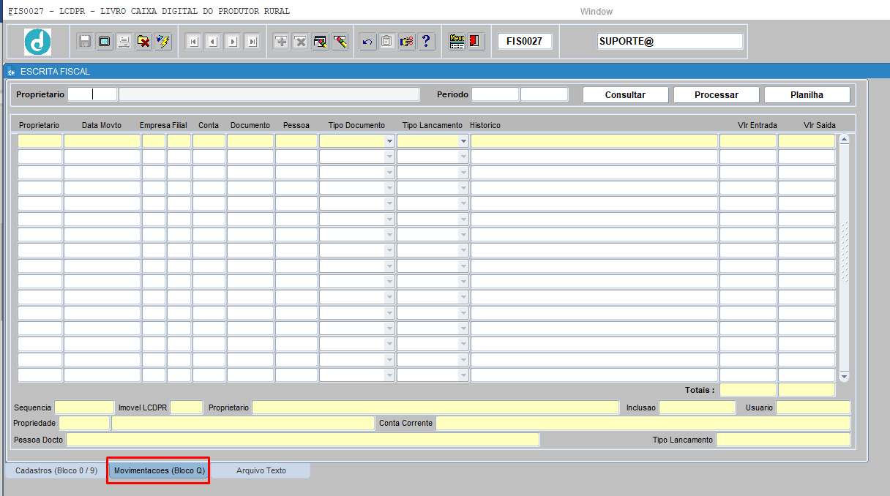Click the pointing hand toolbar icon
This screenshot has height=496, width=890.
click(407, 42)
